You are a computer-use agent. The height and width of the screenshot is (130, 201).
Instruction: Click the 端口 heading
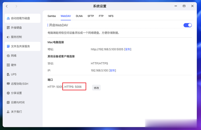pos(50,80)
